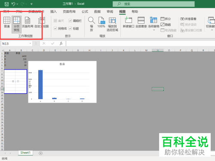Click 重设窗口位置 reset window position
The height and width of the screenshot is (161, 215).
(x=191, y=30)
